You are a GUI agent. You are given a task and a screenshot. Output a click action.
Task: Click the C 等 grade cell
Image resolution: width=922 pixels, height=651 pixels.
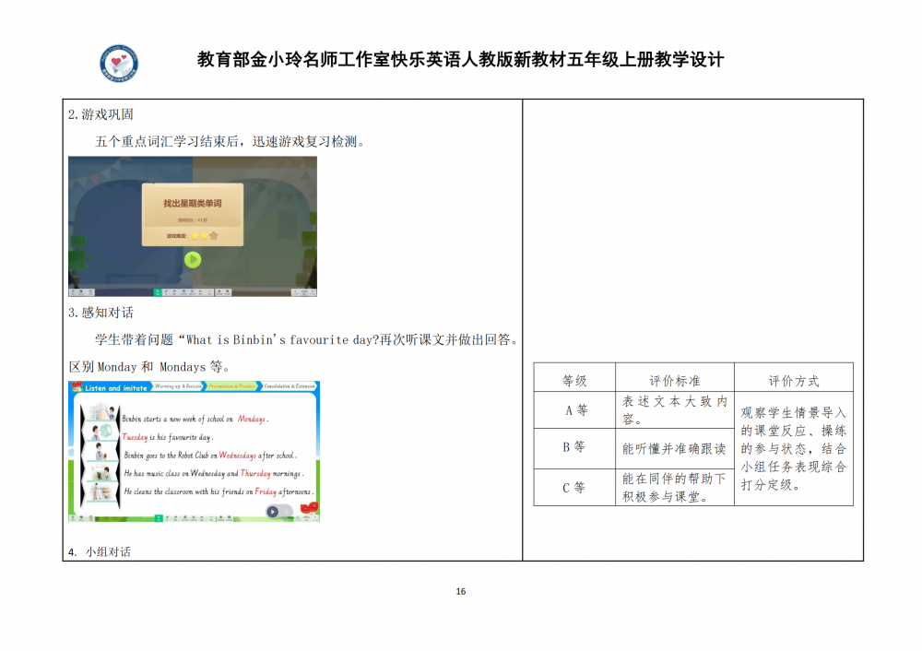click(x=575, y=488)
